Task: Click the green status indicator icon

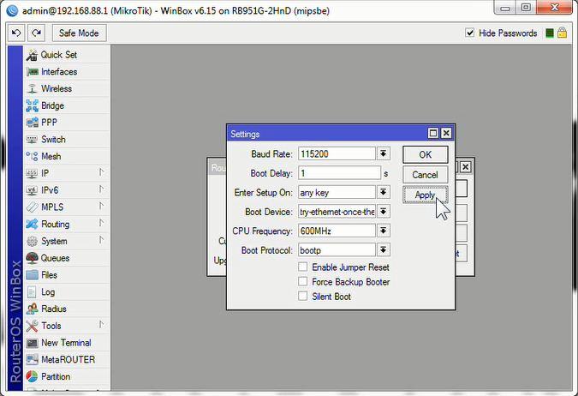Action: pyautogui.click(x=549, y=33)
